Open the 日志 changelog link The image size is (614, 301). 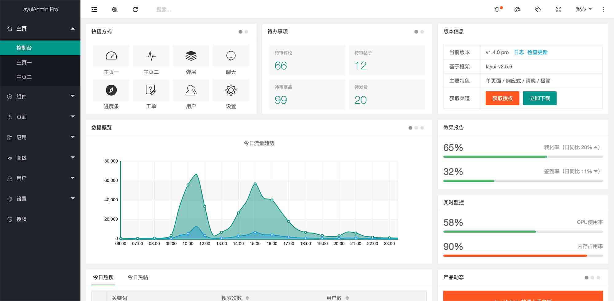(519, 52)
